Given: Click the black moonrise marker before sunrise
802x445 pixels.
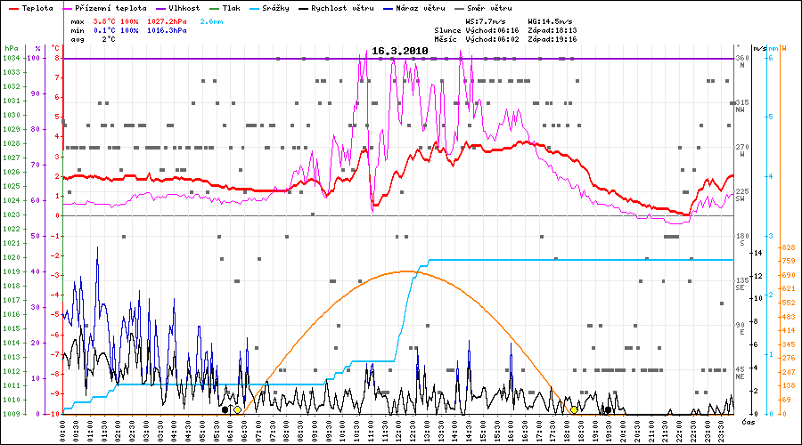Looking at the screenshot, I should pyautogui.click(x=225, y=410).
